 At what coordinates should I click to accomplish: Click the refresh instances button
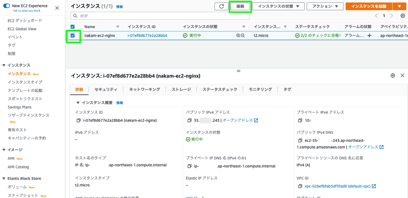[x=221, y=6]
